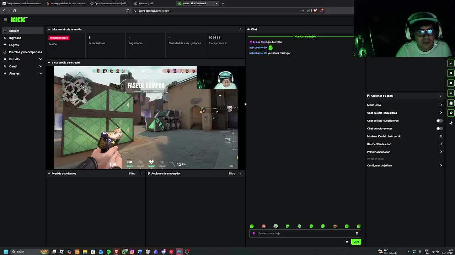Open Modo lento options
Image resolution: width=455 pixels, height=255 pixels.
(405, 105)
